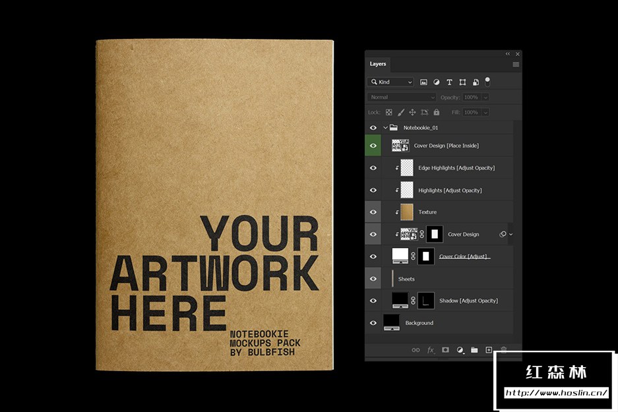Screen dimensions: 618x412
Task: Click the Highlights layer transparent thumbnail
Action: click(407, 190)
